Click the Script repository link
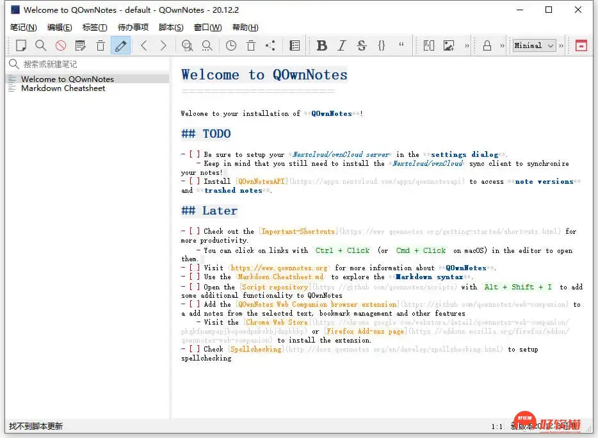The image size is (598, 438). click(275, 287)
